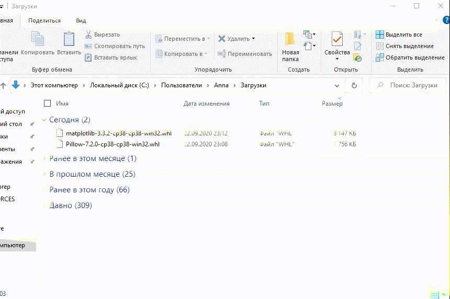This screenshot has height=299, width=450.
Task: Click Properties (Свойства) checkmark icon
Action: point(337,39)
